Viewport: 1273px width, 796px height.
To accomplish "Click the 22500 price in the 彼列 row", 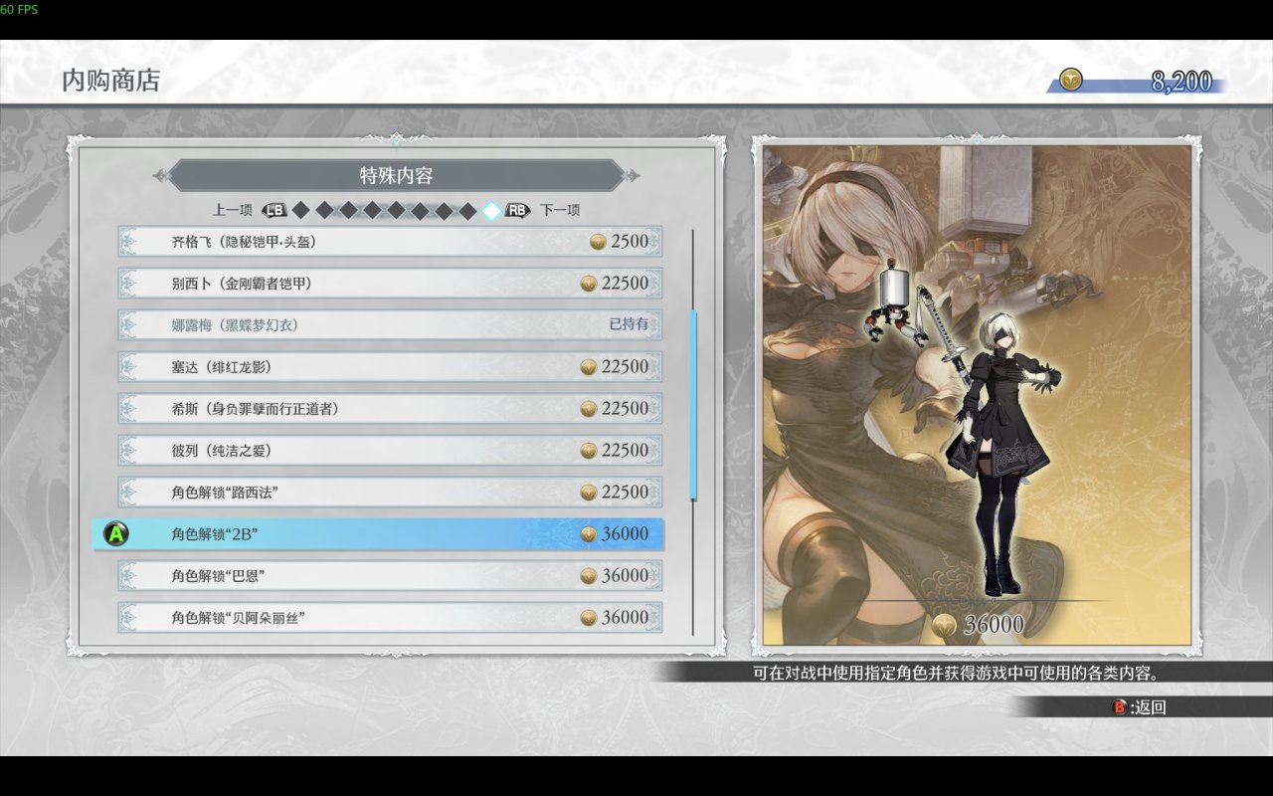I will [x=625, y=451].
